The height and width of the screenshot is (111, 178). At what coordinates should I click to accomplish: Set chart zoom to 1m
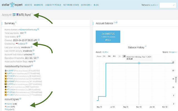[104, 56]
